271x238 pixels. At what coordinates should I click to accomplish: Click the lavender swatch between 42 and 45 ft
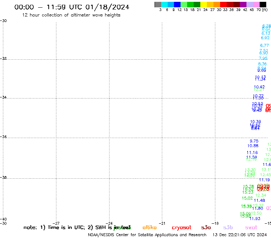tap(249, 4)
